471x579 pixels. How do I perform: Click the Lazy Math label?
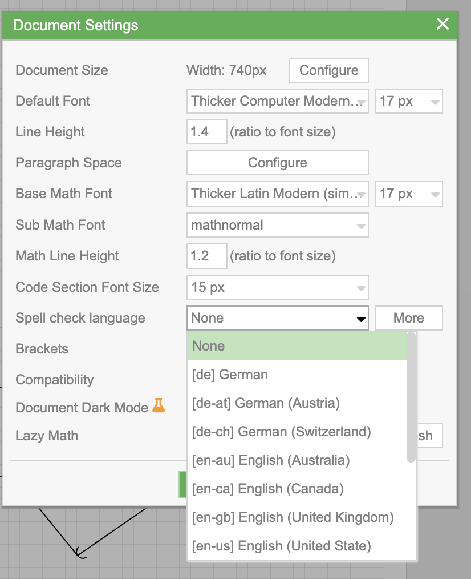tap(47, 436)
